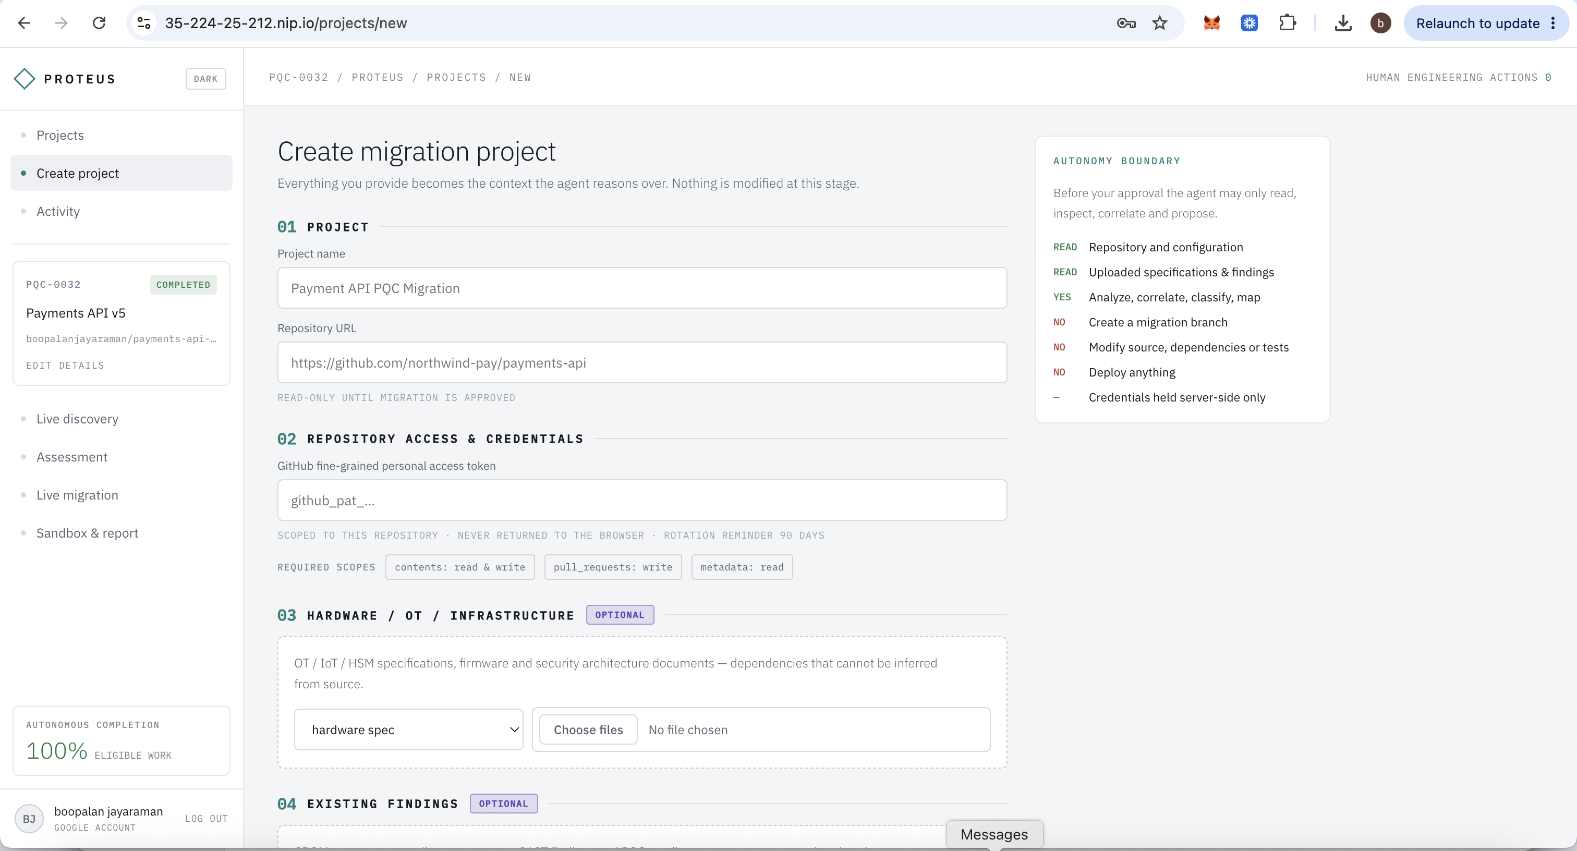1577x851 pixels.
Task: Focus the GitHub personal access token field
Action: click(642, 500)
